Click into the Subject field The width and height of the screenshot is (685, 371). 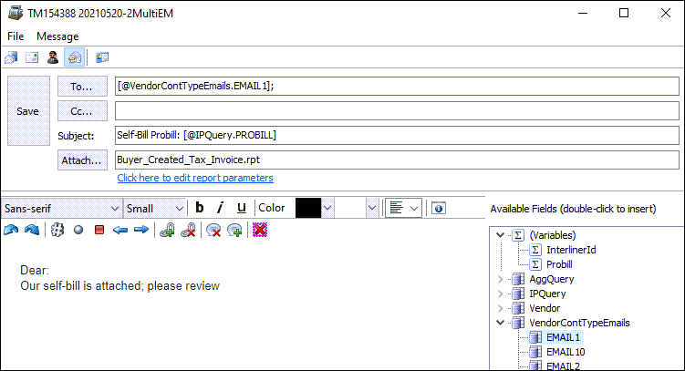click(x=397, y=135)
